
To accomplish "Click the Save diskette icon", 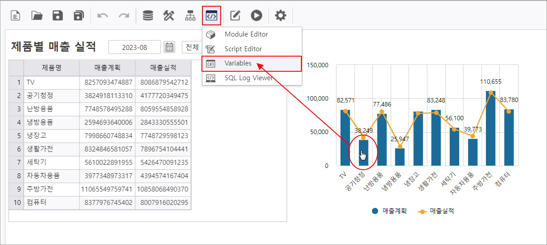I will 58,16.
